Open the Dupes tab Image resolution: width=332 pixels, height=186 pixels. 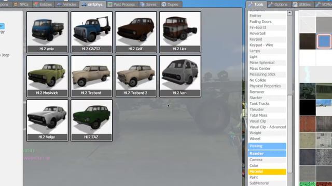170,4
